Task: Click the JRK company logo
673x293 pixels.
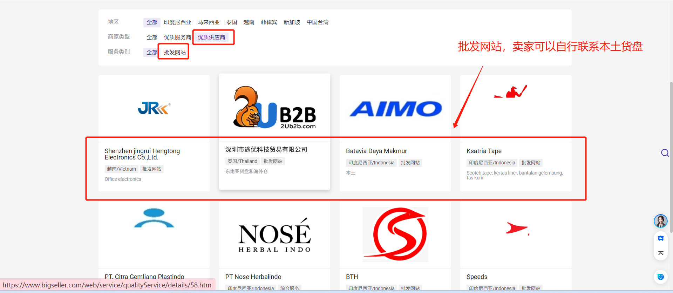Action: pyautogui.click(x=154, y=108)
